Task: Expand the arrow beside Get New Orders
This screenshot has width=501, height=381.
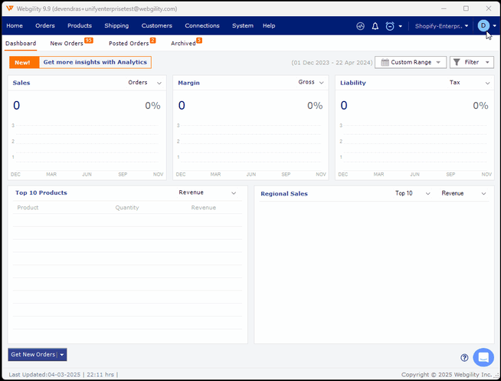Action: [x=62, y=355]
